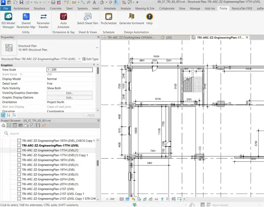The width and height of the screenshot is (264, 207).
Task: Collapse the Graphics properties group
Action: click(x=94, y=65)
